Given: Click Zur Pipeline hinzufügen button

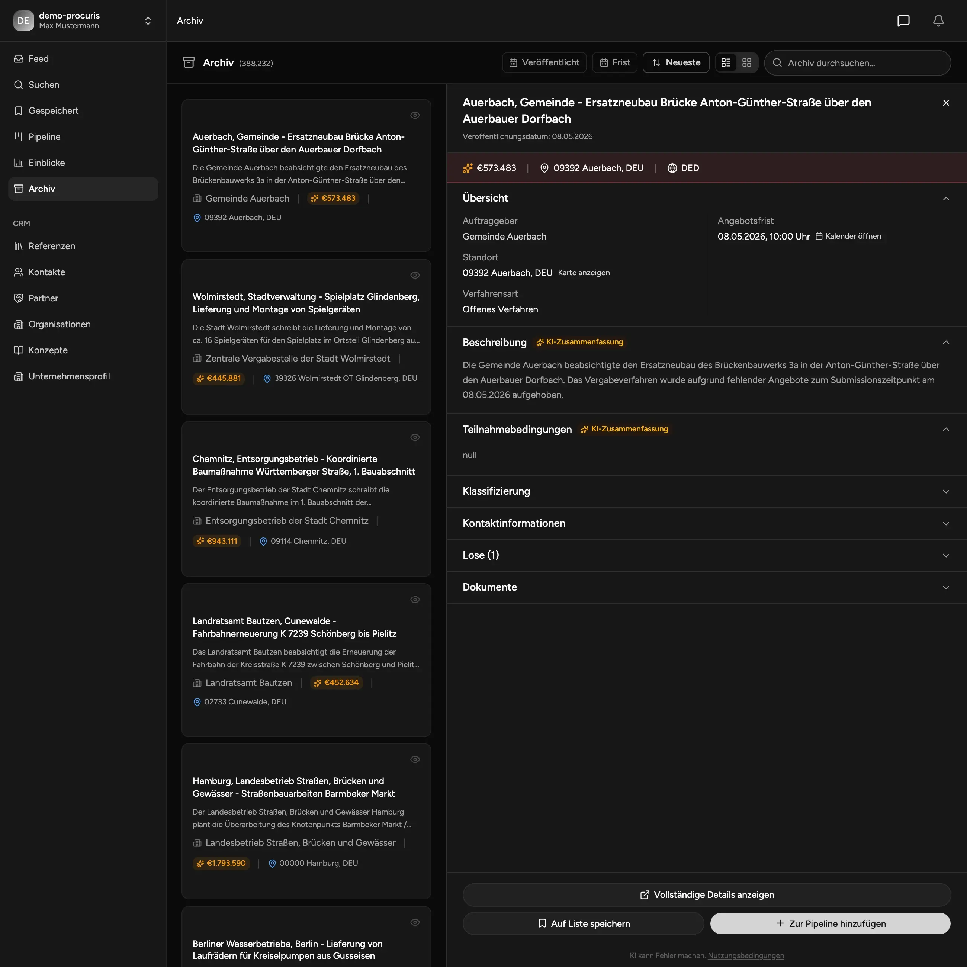Looking at the screenshot, I should pyautogui.click(x=831, y=924).
